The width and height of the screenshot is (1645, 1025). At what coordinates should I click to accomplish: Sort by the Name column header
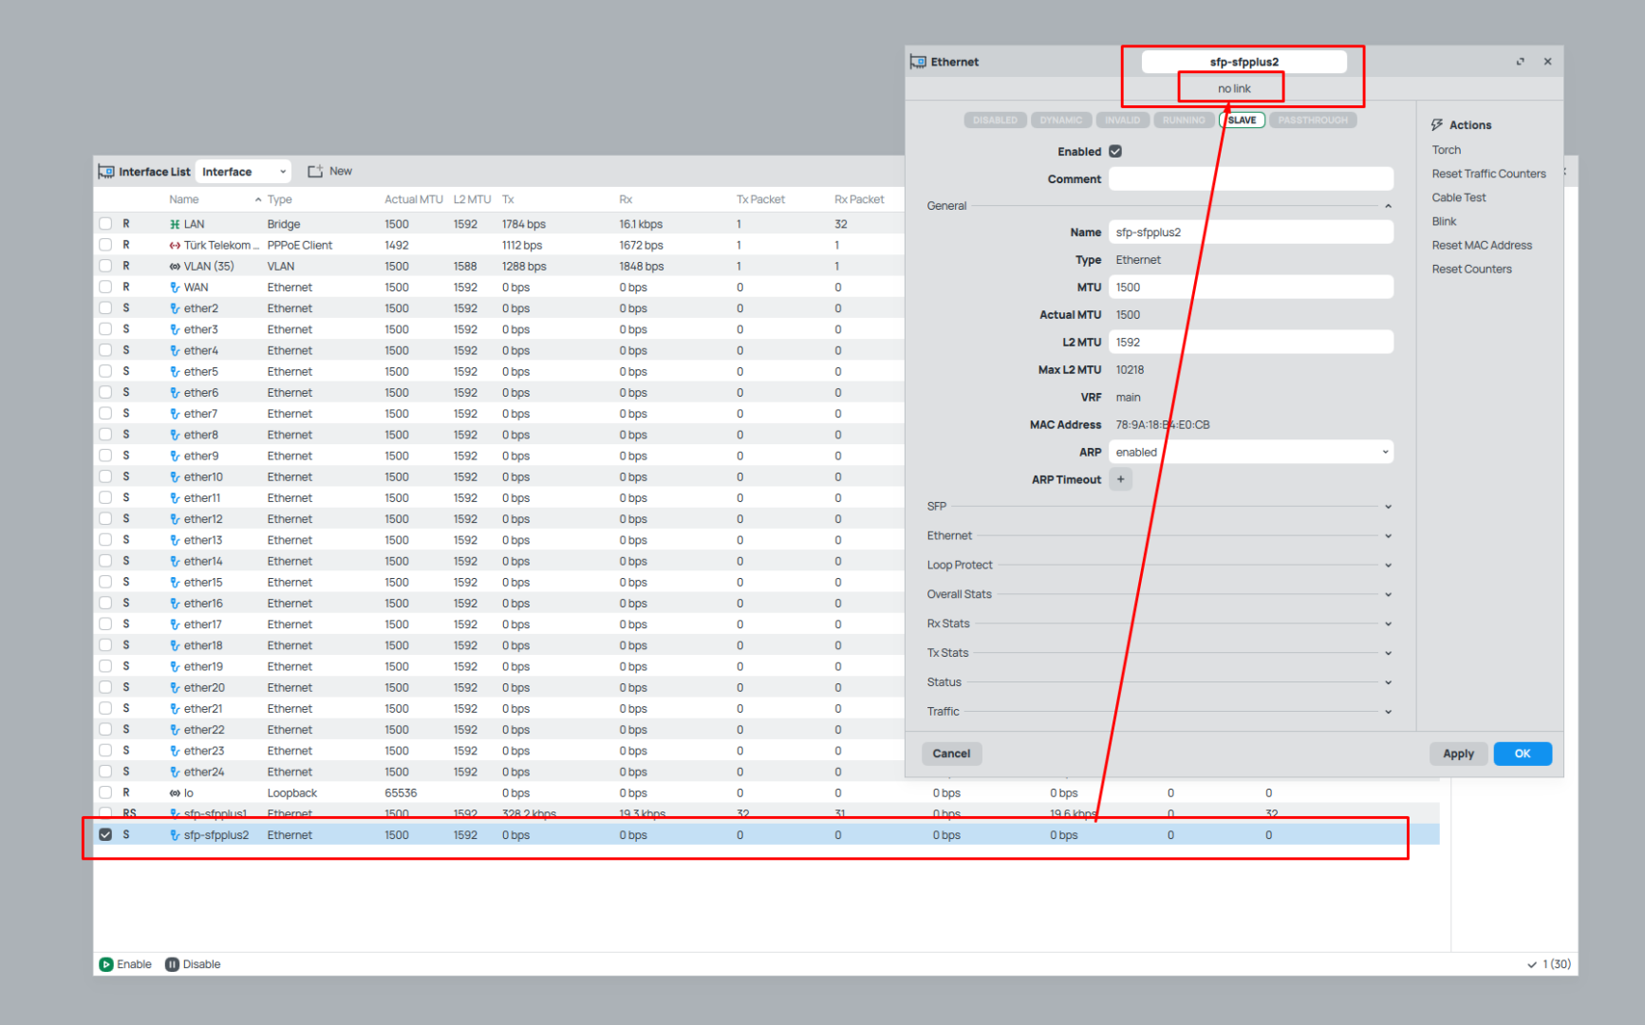tap(184, 199)
